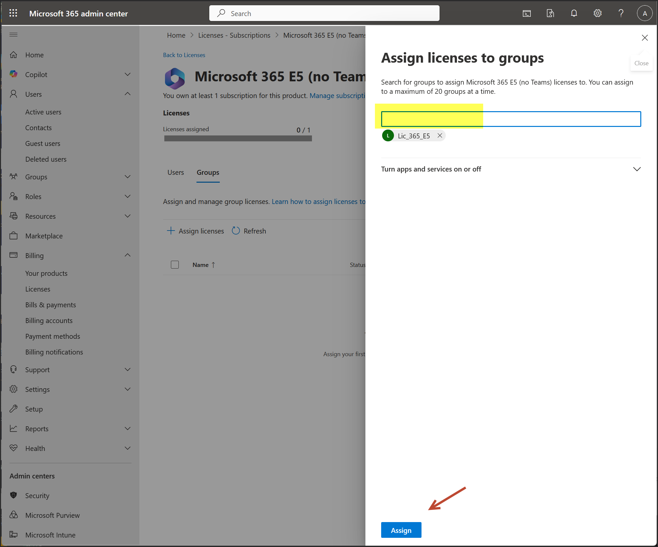The height and width of the screenshot is (547, 658).
Task: Open the notifications bell icon
Action: click(574, 13)
